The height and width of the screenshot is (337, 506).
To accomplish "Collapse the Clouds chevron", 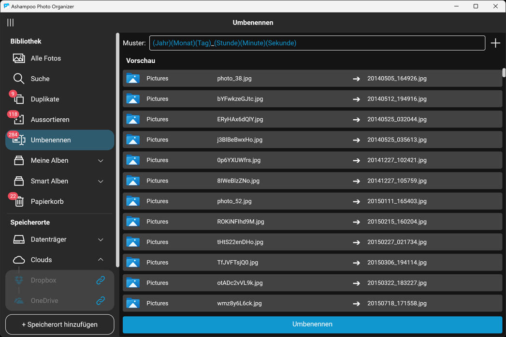I will [x=101, y=260].
